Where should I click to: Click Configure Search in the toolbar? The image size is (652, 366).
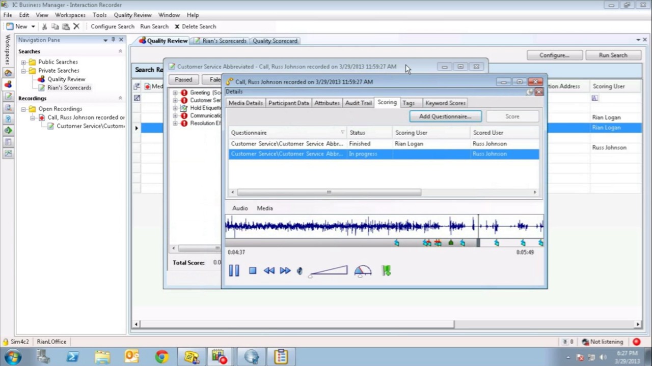[x=113, y=26]
